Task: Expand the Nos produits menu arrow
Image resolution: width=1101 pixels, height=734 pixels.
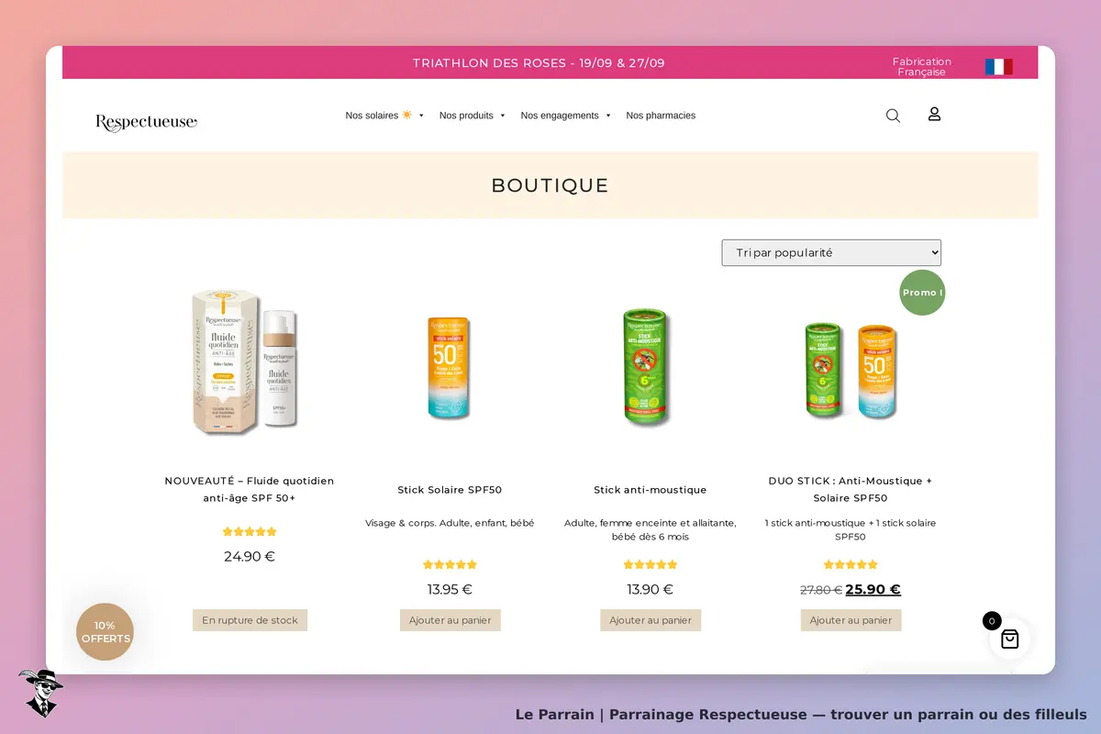Action: click(x=503, y=116)
